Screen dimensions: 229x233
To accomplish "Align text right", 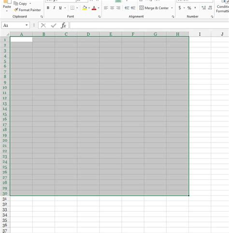I will pos(118,8).
